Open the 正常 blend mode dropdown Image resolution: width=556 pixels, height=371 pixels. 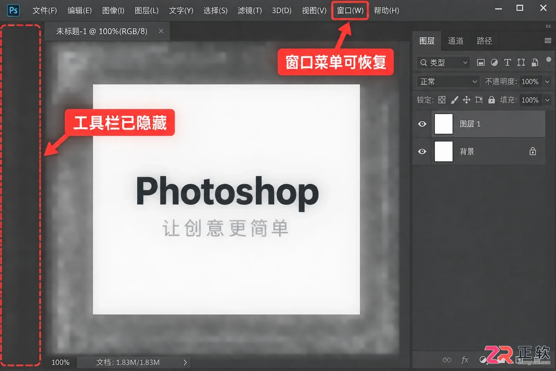coord(448,82)
